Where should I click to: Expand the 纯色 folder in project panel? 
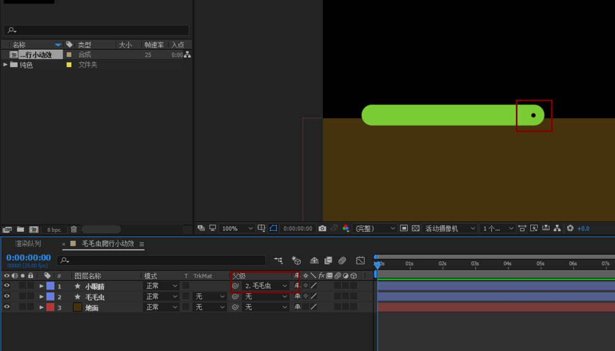(6, 65)
